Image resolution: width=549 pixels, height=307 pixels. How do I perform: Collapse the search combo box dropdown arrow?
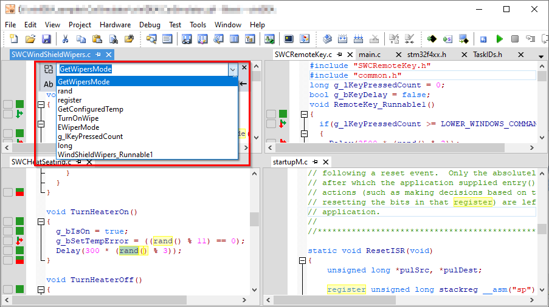pyautogui.click(x=232, y=70)
